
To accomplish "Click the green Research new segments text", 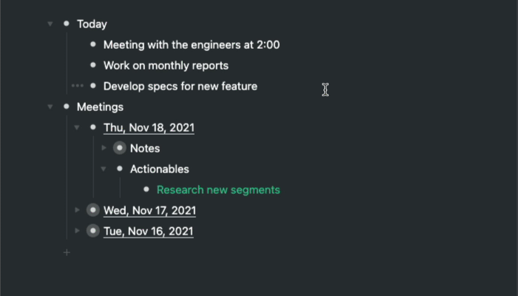I will tap(218, 189).
